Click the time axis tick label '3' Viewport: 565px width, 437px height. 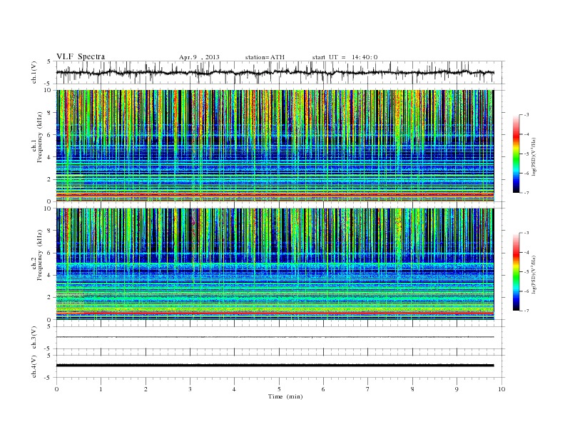(190, 389)
